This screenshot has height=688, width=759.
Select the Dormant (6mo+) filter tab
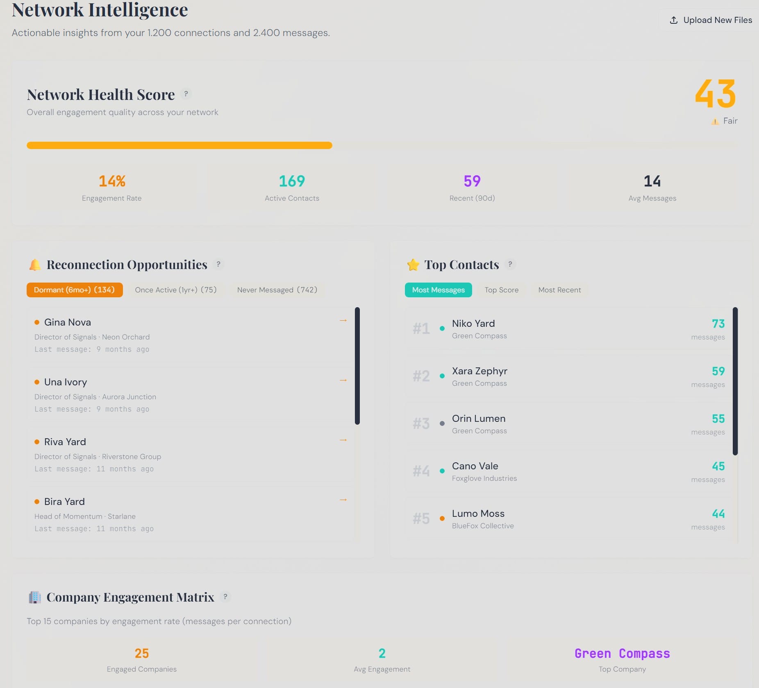pyautogui.click(x=75, y=290)
